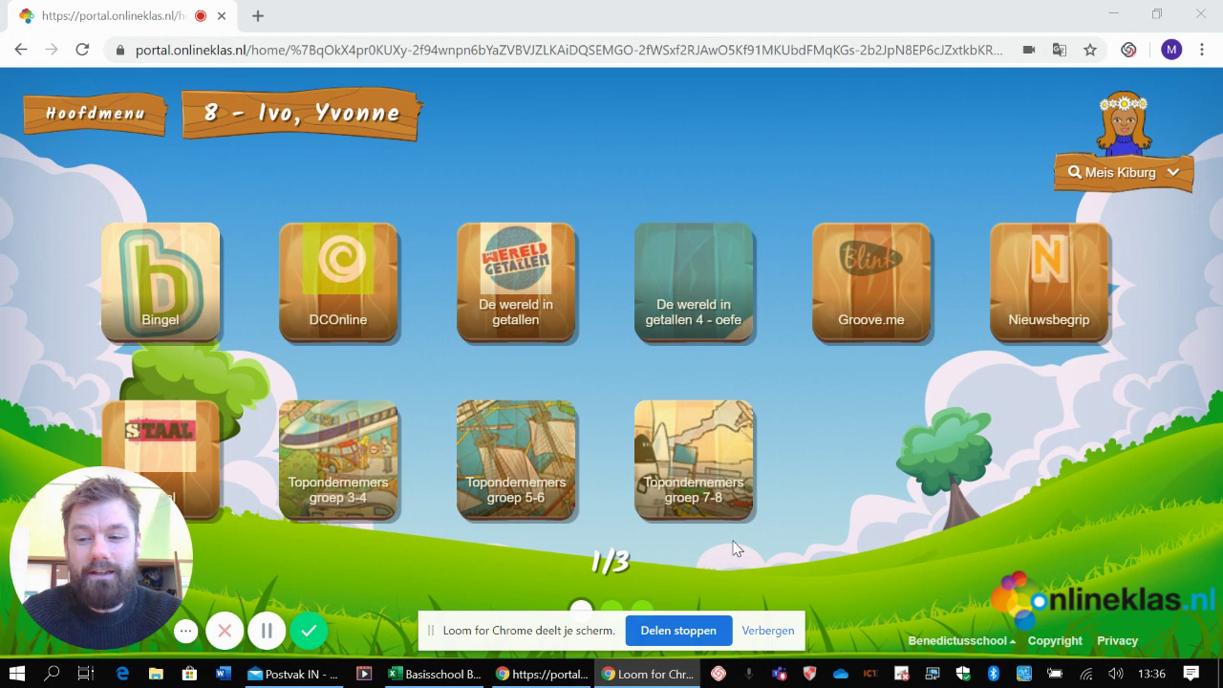Finish recording with green checkmark button
The height and width of the screenshot is (688, 1223).
pyautogui.click(x=309, y=631)
